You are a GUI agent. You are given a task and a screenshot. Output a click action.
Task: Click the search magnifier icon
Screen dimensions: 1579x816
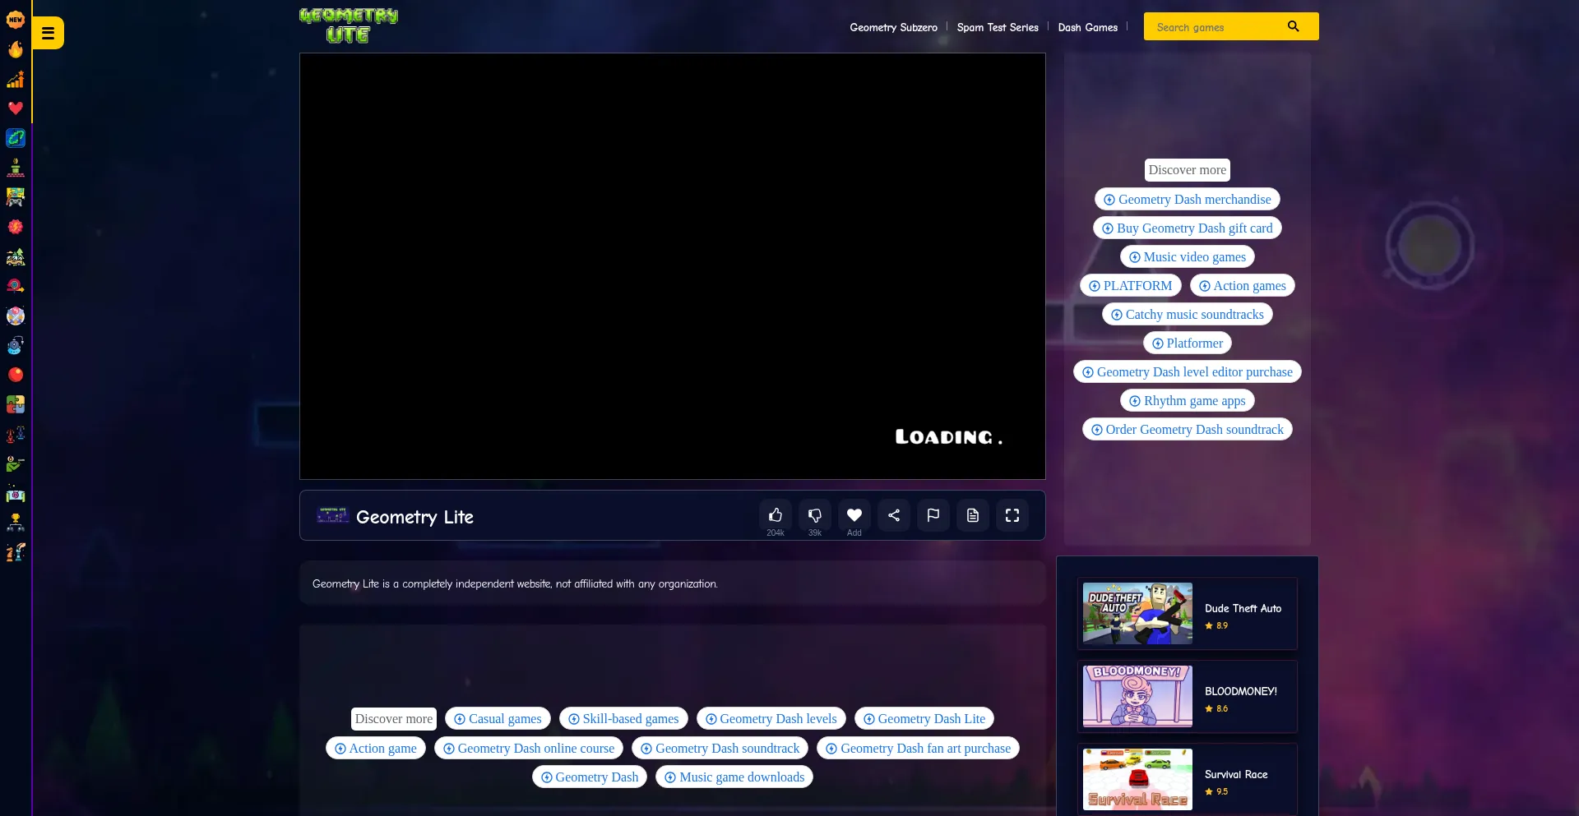click(1293, 26)
